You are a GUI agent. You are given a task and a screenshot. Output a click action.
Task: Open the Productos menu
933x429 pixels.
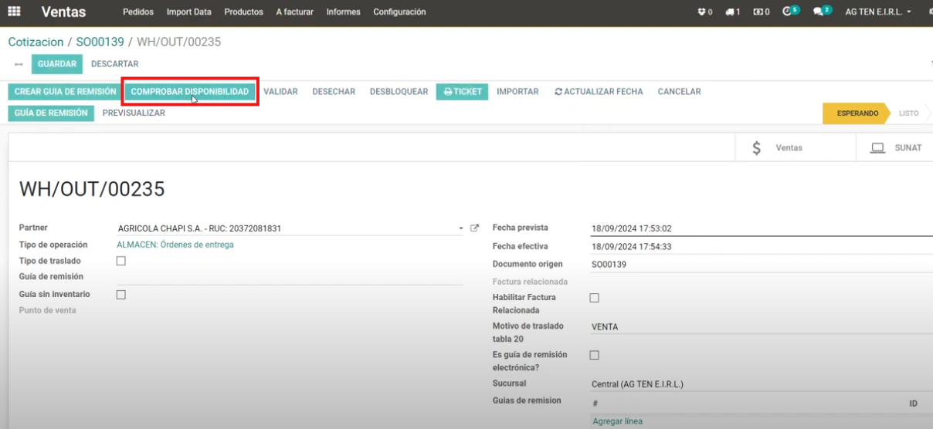click(x=244, y=12)
